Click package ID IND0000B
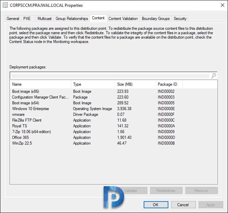The height and width of the screenshot is (213, 228). pos(166,143)
